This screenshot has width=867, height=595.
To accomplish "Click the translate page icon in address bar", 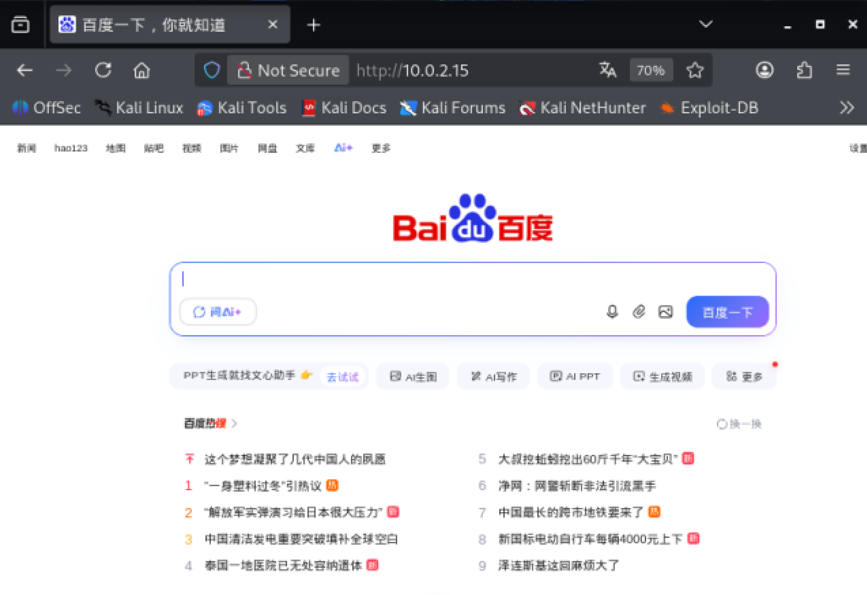I will pos(608,70).
